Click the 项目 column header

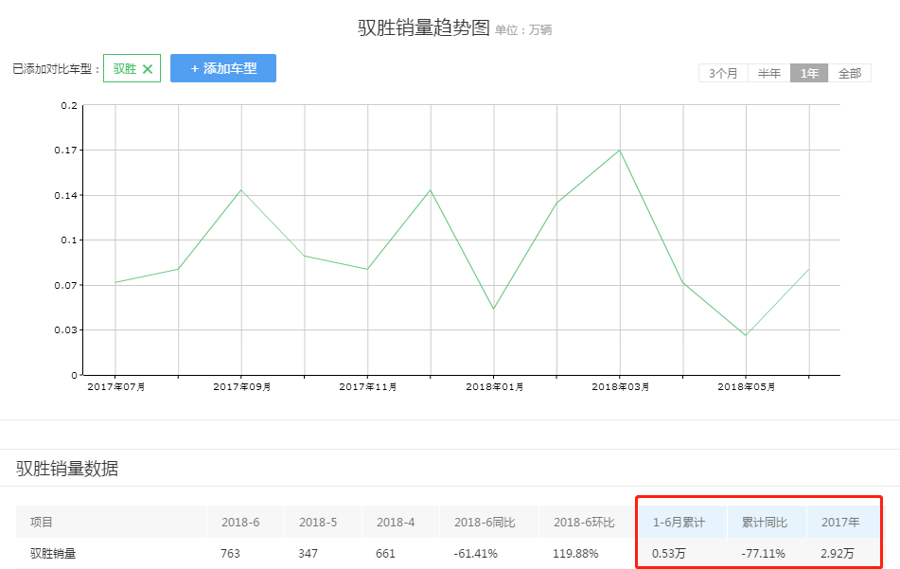(42, 522)
